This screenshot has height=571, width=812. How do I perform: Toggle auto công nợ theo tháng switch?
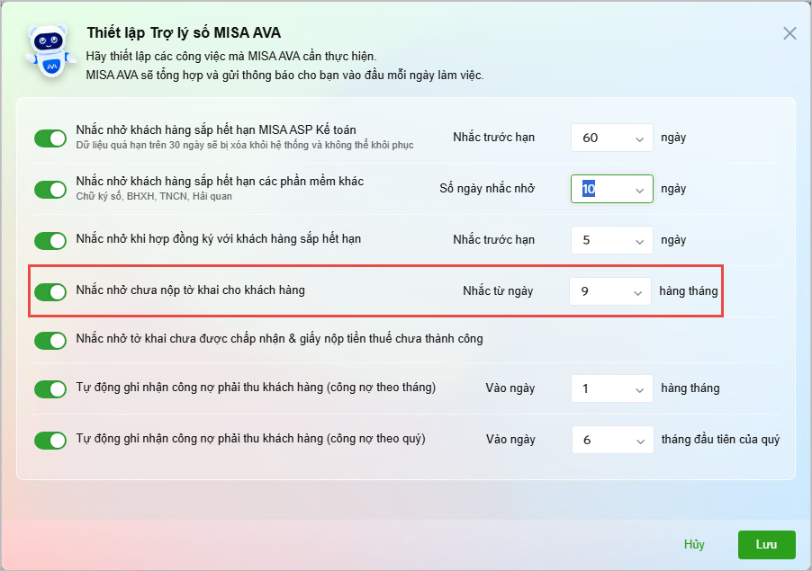[x=50, y=389]
